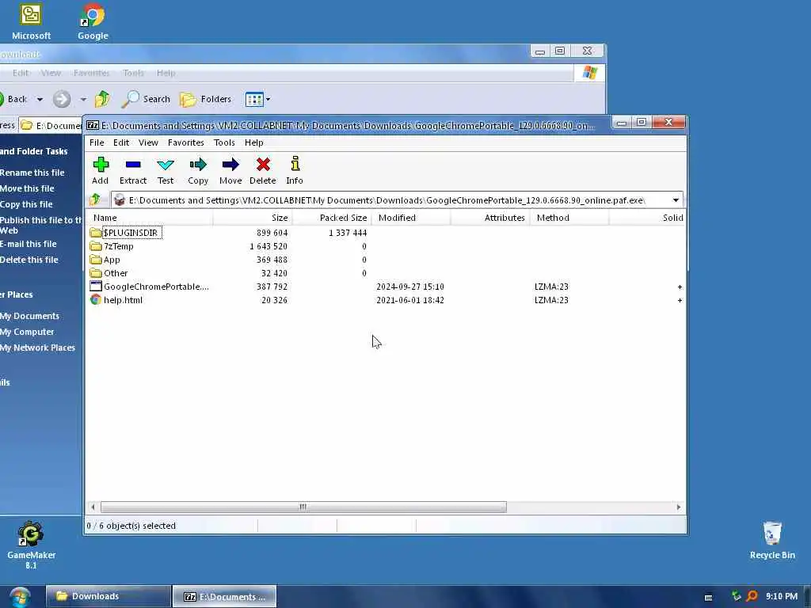Click the 1 337 444 packed size value
The height and width of the screenshot is (608, 811).
[348, 233]
